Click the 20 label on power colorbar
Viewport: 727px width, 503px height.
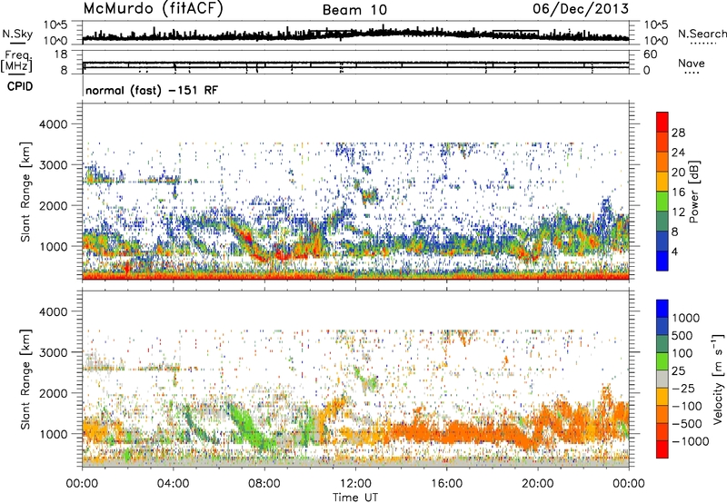[x=678, y=173]
